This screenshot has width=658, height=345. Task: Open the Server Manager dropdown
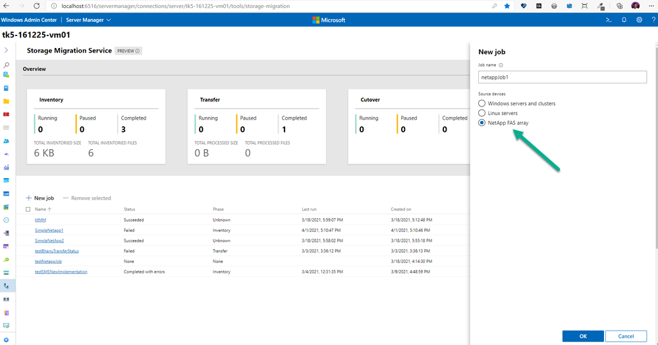pyautogui.click(x=88, y=20)
